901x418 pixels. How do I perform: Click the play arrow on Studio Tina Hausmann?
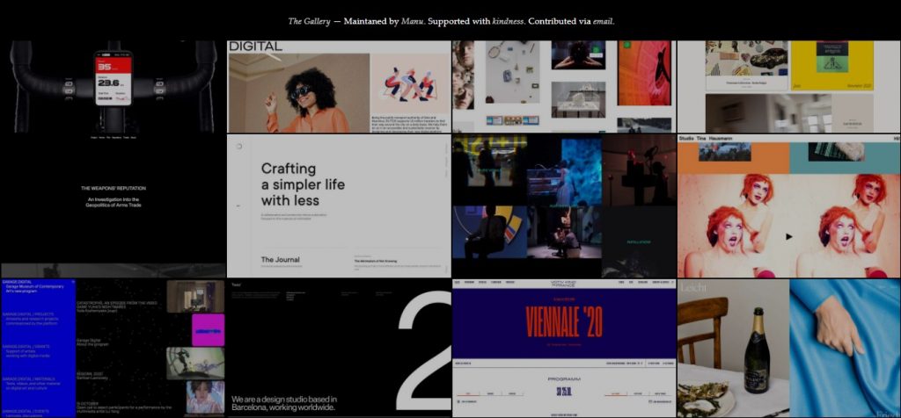click(788, 236)
